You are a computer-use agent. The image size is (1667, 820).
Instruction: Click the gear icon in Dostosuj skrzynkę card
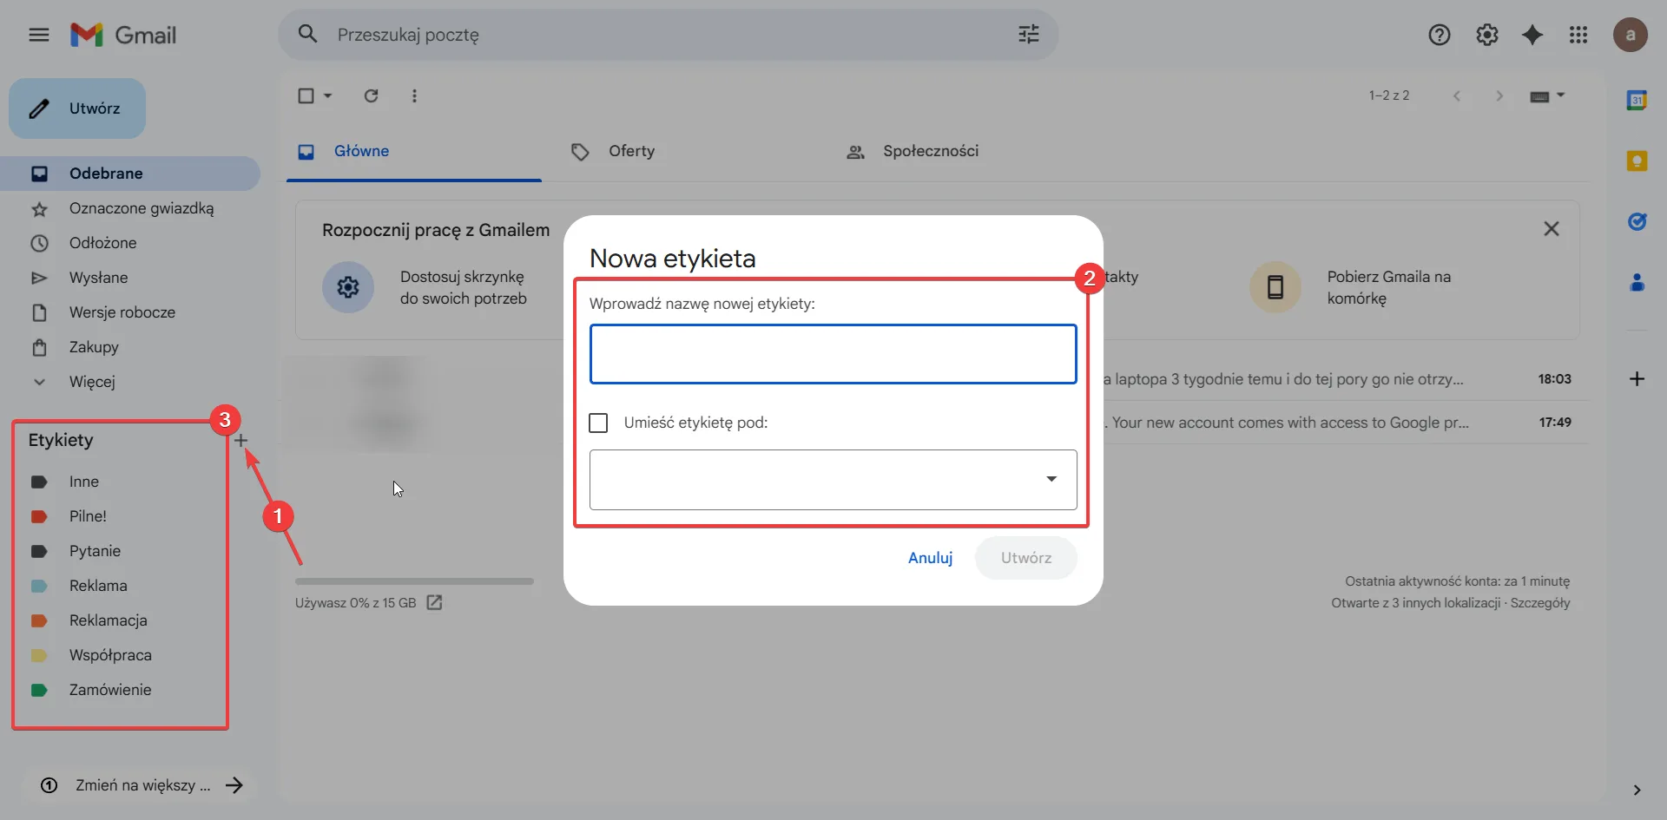click(x=348, y=287)
